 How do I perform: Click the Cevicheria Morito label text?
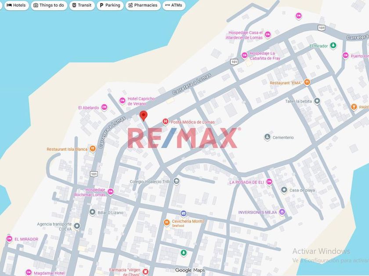[188, 221]
